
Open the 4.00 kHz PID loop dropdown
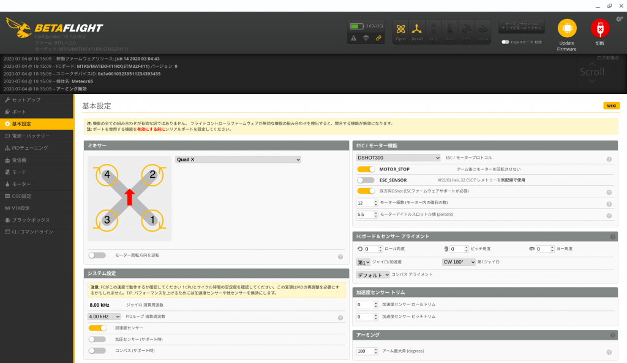[x=104, y=317]
